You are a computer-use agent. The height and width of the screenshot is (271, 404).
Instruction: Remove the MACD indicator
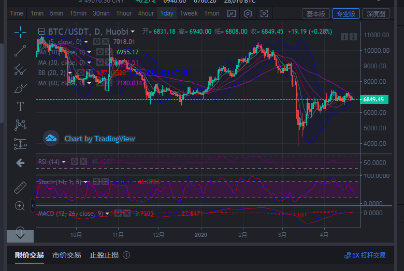(x=127, y=213)
